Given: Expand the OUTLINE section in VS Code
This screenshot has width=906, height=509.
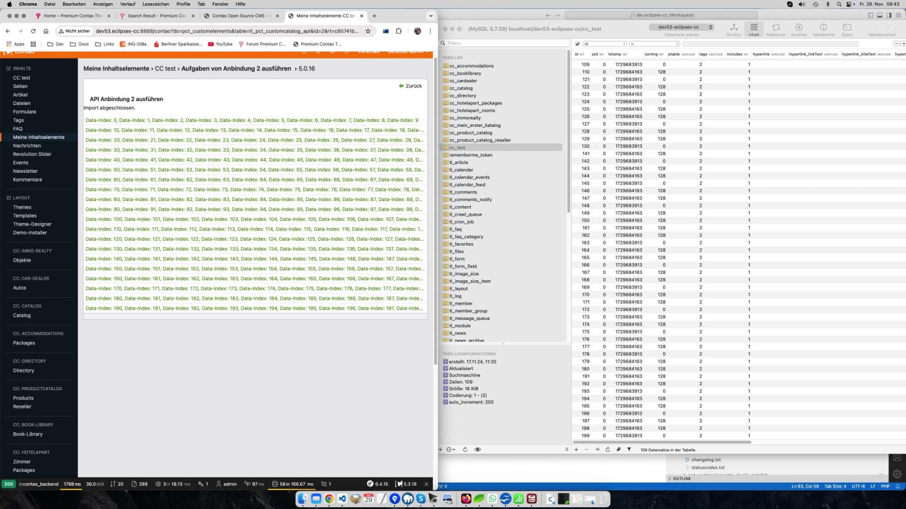Looking at the screenshot, I should [x=682, y=478].
